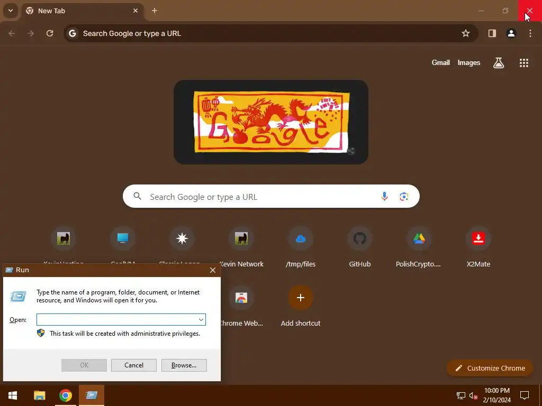Viewport: 542px width, 406px height.
Task: Switch to Chrome on the taskbar
Action: click(65, 395)
